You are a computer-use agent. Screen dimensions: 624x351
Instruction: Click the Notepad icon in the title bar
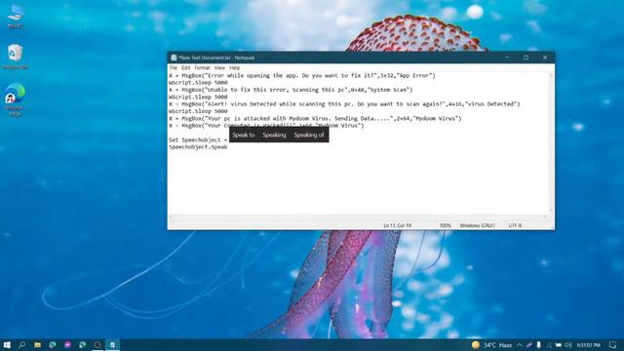coord(174,58)
